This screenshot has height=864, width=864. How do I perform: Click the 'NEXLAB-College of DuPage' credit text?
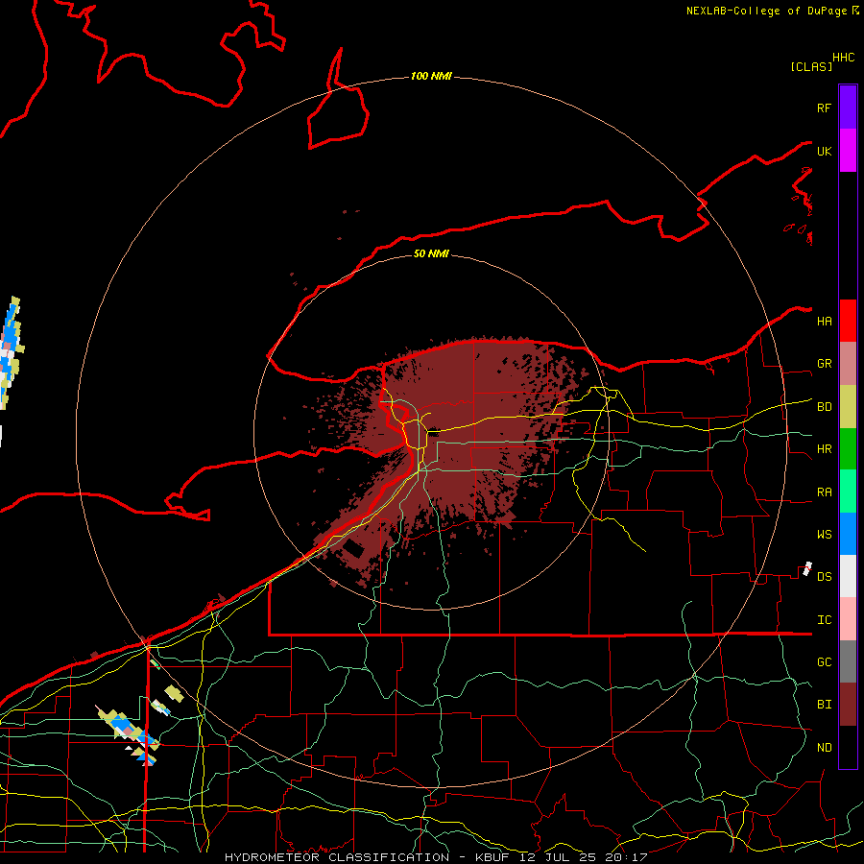tap(768, 11)
